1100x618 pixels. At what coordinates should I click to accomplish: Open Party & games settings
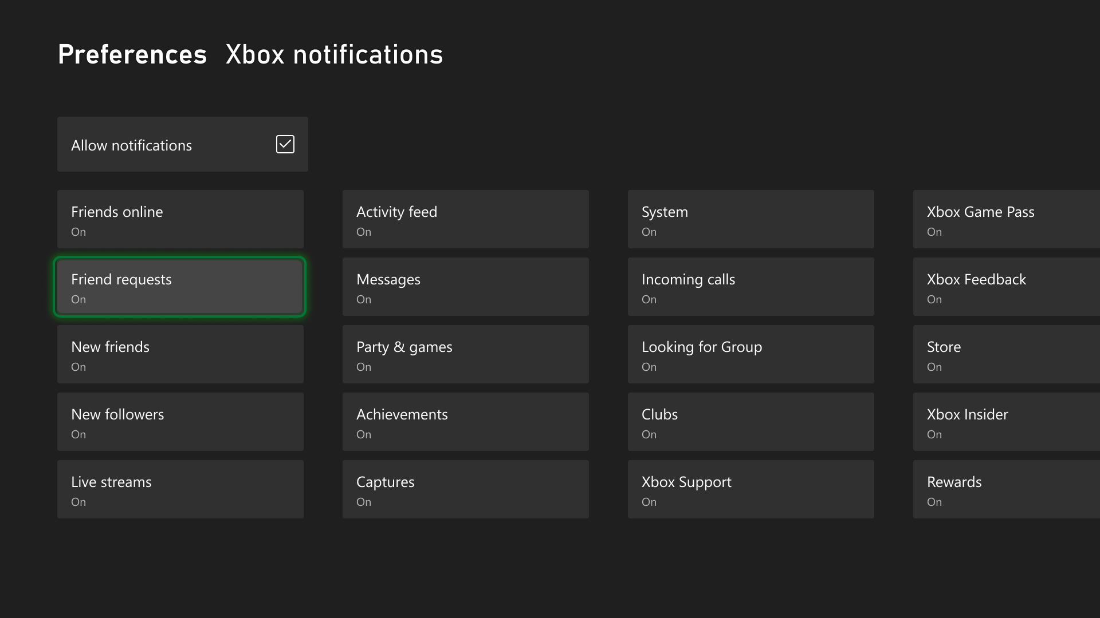pos(465,354)
